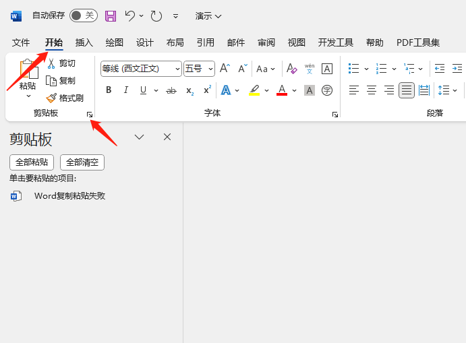
Task: Increase paragraph indent
Action: tap(457, 69)
